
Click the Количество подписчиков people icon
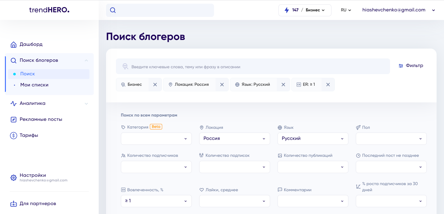[x=123, y=156]
